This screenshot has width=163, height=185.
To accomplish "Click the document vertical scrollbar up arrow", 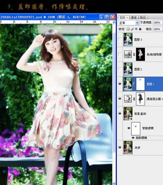I will click(x=114, y=22).
